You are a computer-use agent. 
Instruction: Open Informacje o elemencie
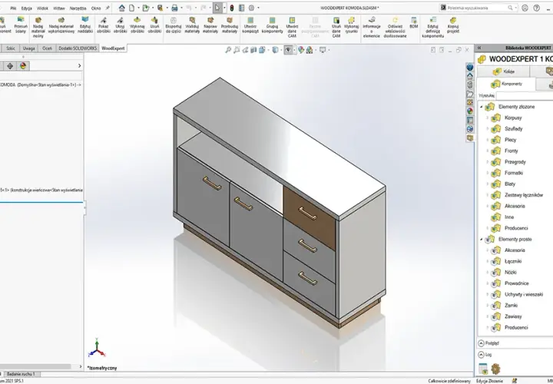(372, 27)
